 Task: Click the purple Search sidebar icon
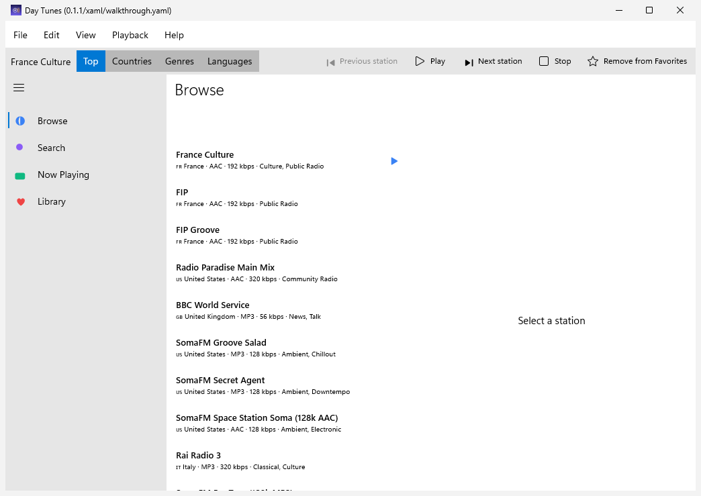(19, 147)
